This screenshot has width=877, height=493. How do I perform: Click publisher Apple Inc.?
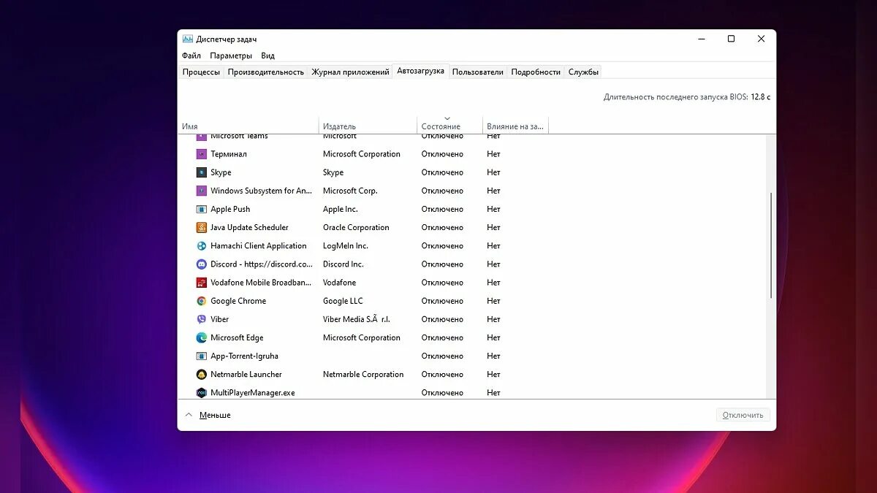341,209
